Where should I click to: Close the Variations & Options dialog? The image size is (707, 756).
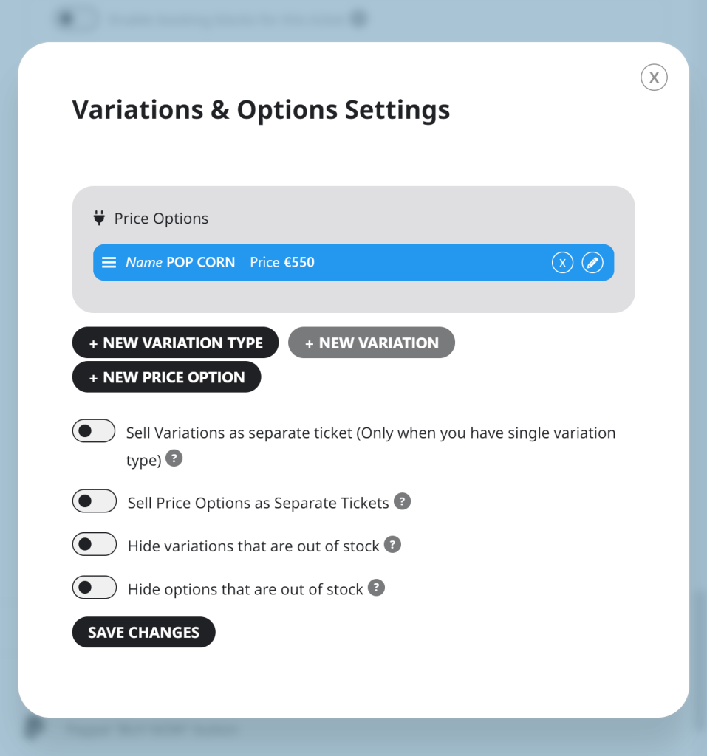click(x=653, y=77)
